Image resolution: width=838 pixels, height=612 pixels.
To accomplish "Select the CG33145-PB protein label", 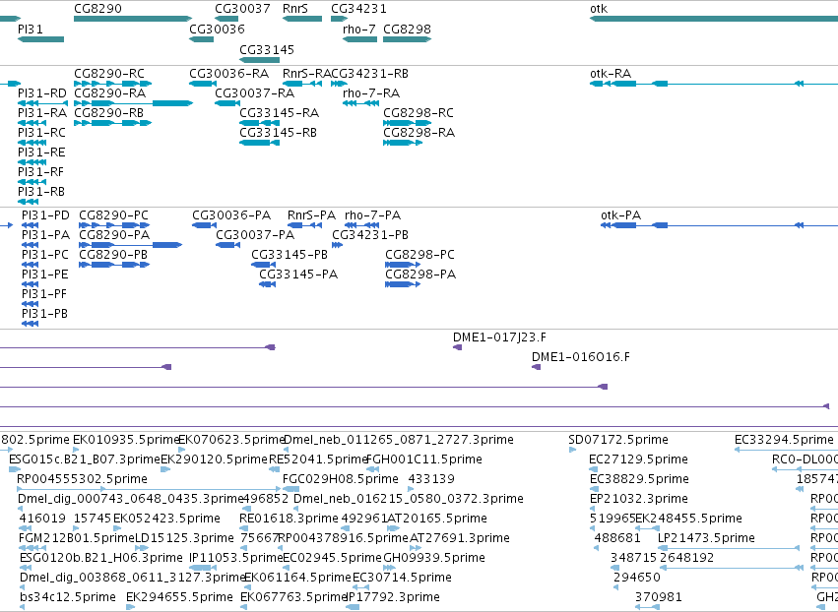I will click(x=290, y=255).
